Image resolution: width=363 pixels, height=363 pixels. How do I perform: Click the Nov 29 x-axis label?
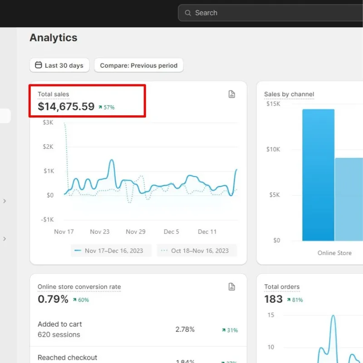point(136,232)
